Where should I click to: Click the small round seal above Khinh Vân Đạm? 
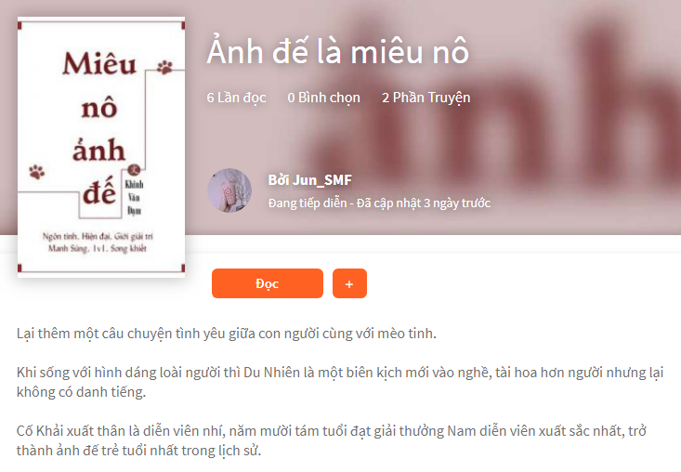pyautogui.click(x=134, y=169)
